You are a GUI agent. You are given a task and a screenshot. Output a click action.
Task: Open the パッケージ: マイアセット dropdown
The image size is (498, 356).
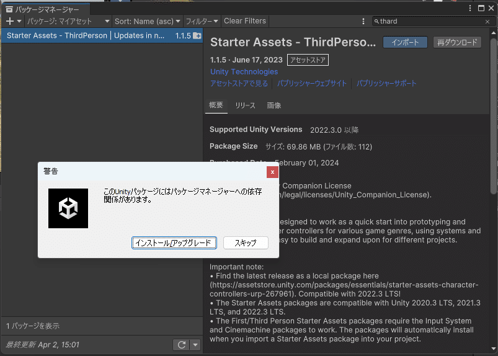point(68,21)
